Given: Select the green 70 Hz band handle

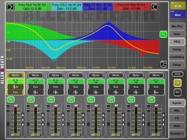Looking at the screenshot, I should (x=33, y=22).
